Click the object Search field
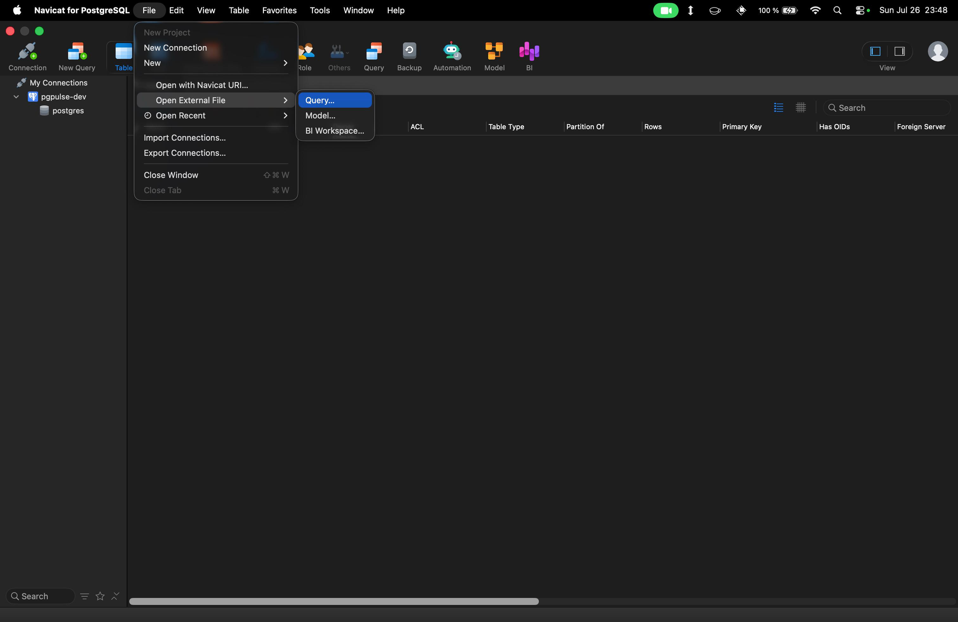Viewport: 958px width, 622px height. (887, 108)
